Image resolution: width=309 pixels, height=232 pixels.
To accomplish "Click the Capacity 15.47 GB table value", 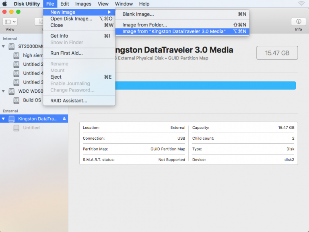I will click(x=286, y=128).
